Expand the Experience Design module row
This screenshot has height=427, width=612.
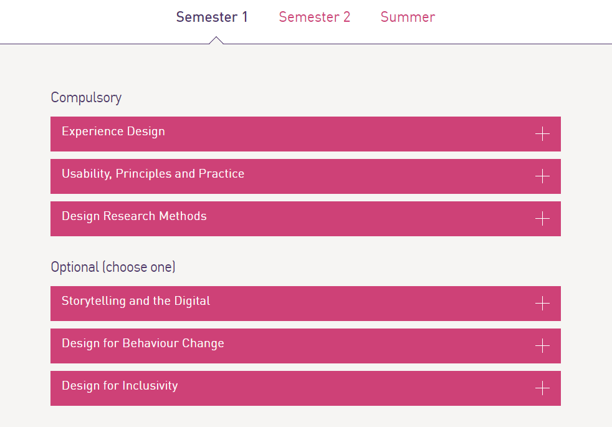tap(305, 134)
